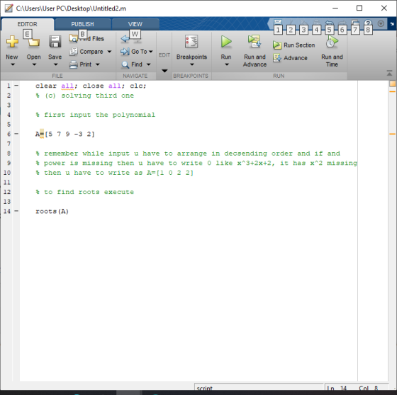Expand the collapsed EDIT section arrow

pyautogui.click(x=164, y=71)
